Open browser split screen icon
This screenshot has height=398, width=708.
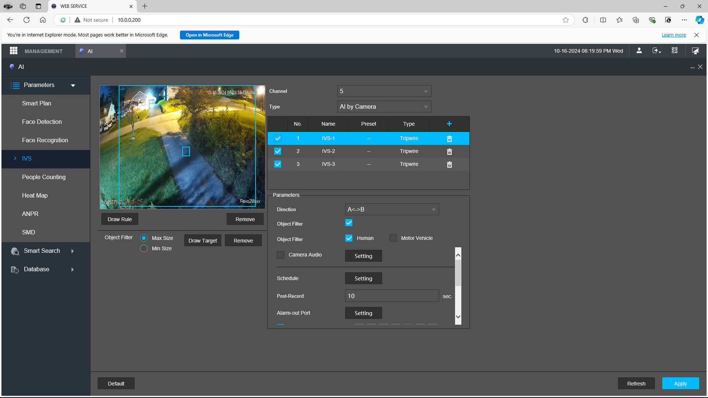(x=603, y=20)
